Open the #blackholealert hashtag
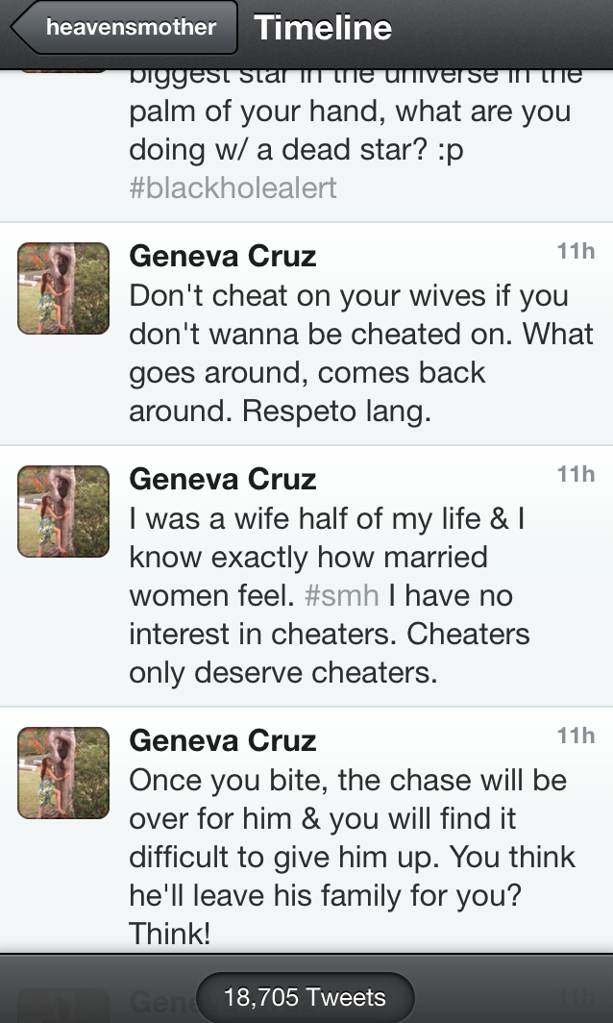The image size is (613, 1023). [x=233, y=187]
